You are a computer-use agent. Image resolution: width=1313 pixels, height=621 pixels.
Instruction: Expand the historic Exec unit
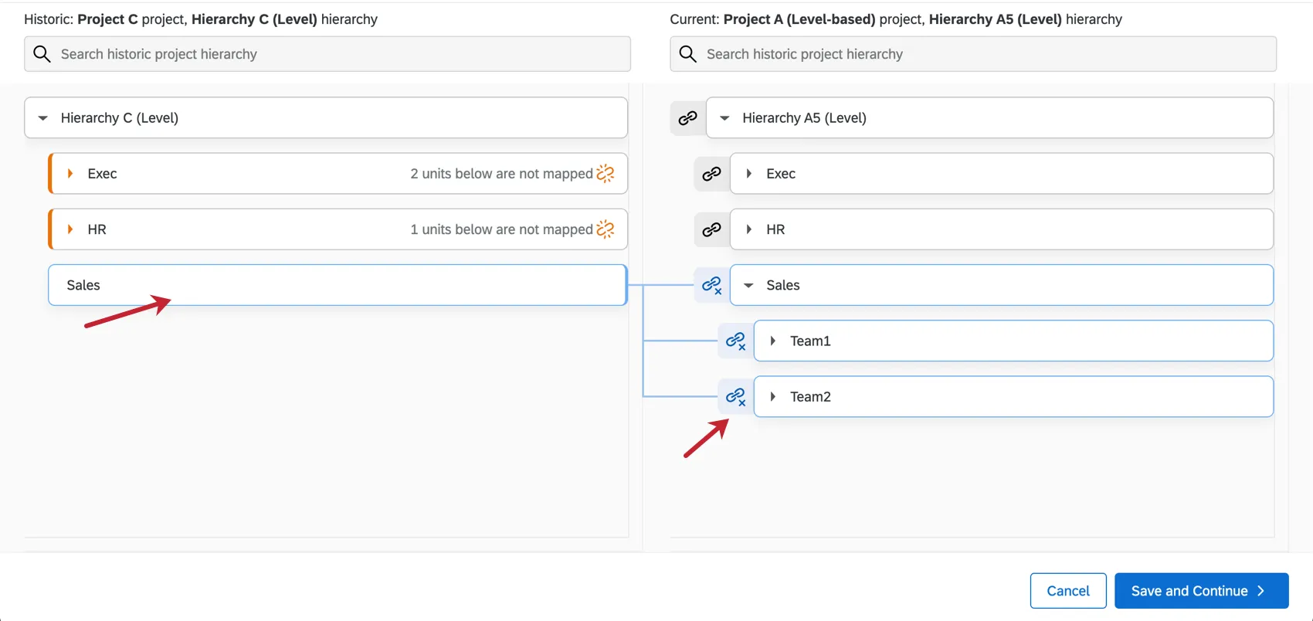pyautogui.click(x=70, y=174)
